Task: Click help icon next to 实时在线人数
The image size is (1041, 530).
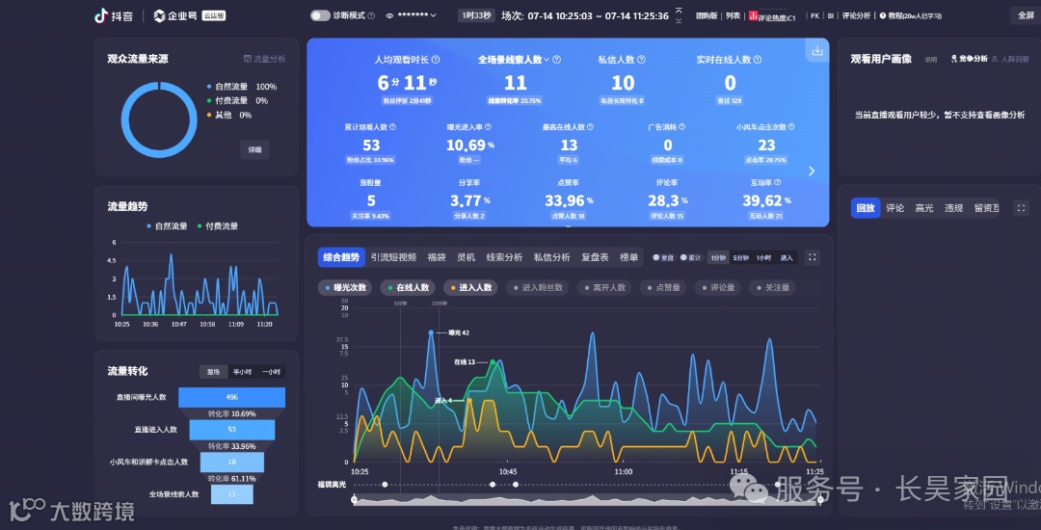Action: tap(758, 60)
